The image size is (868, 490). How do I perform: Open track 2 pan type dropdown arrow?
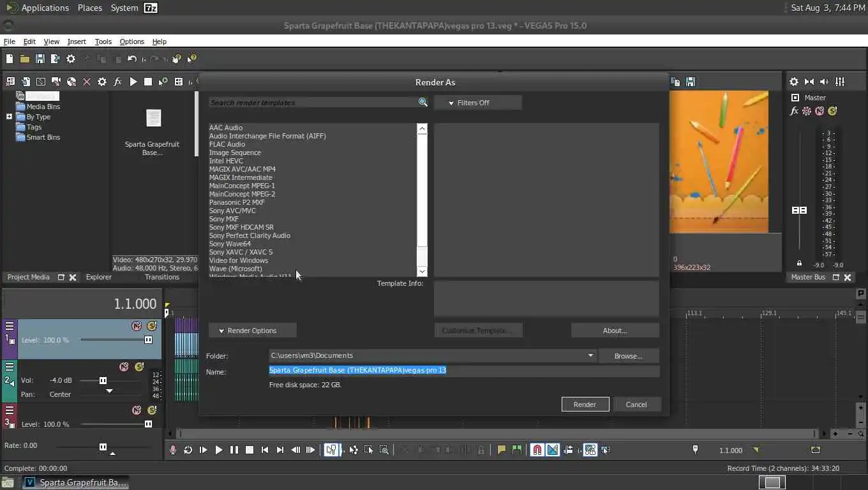click(x=109, y=390)
